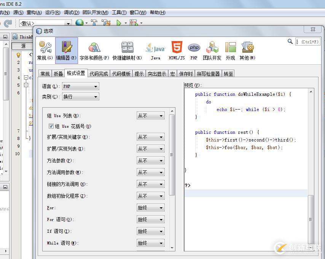Image resolution: width=325 pixels, height=259 pixels.
Task: Switch to the 宏 tab
Action: 172,74
